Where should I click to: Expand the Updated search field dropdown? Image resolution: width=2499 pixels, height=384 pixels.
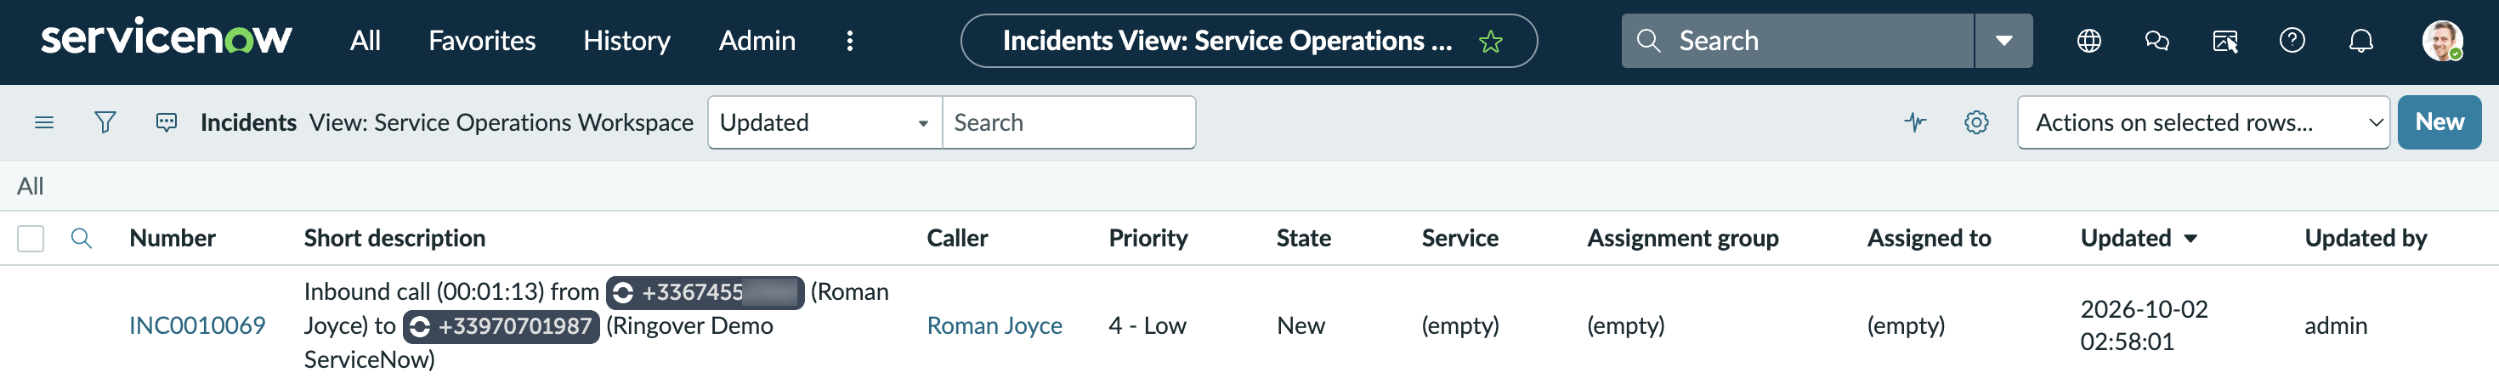pyautogui.click(x=824, y=122)
